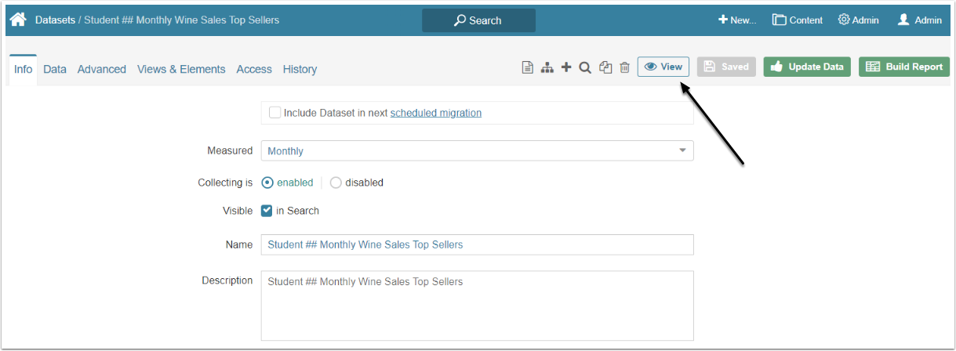The image size is (956, 351).
Task: Click the magnifier icon in dataset toolbar
Action: (585, 67)
